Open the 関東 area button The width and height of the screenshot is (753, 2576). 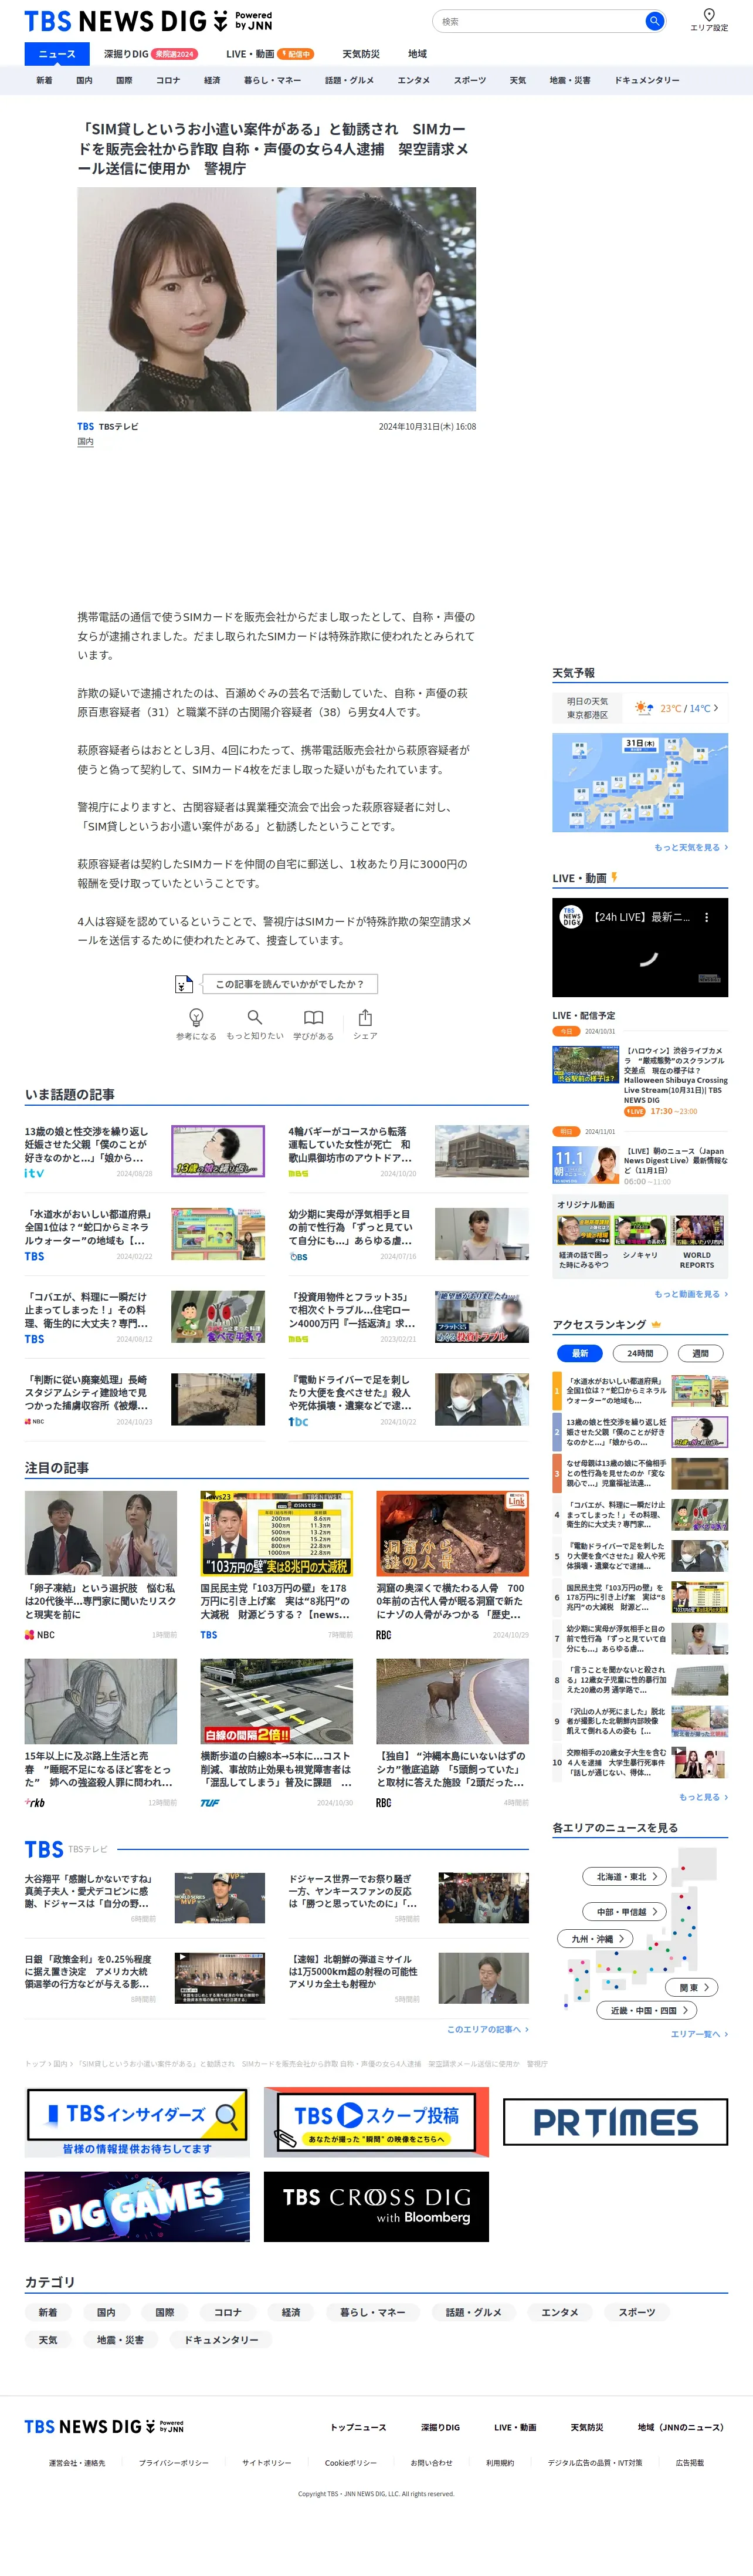(x=692, y=1987)
